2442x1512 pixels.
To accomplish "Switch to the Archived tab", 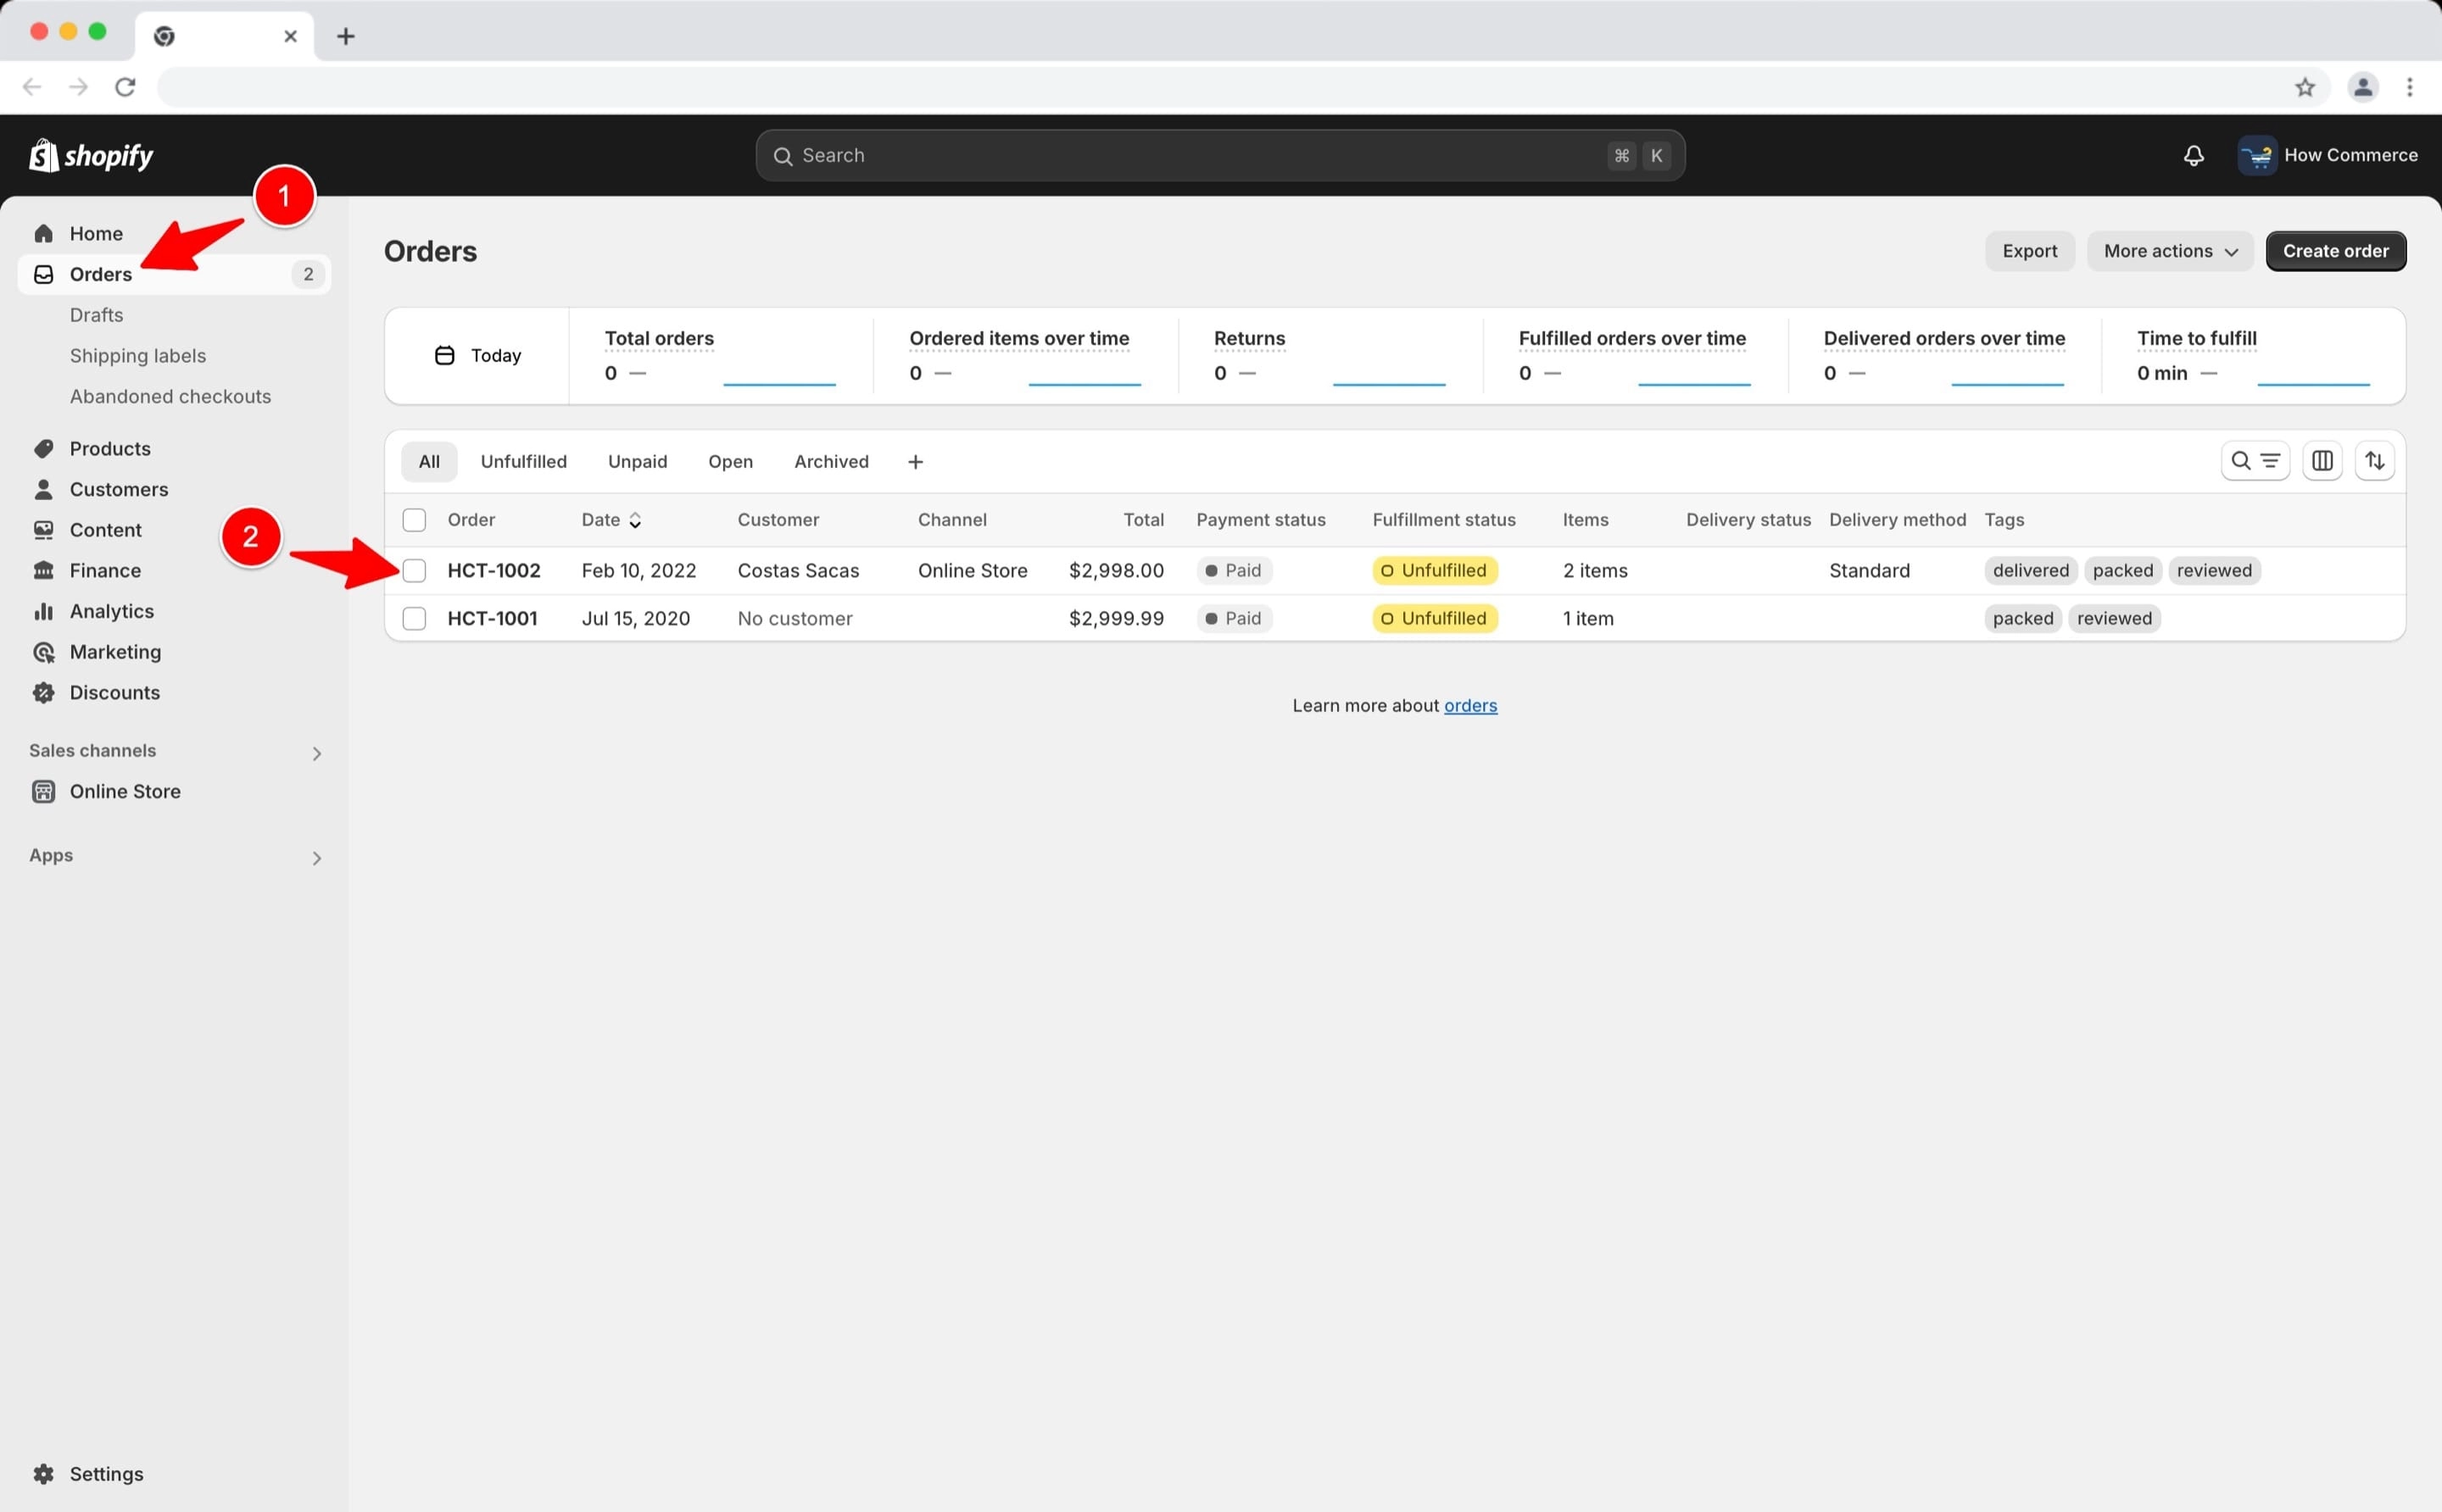I will click(x=831, y=461).
